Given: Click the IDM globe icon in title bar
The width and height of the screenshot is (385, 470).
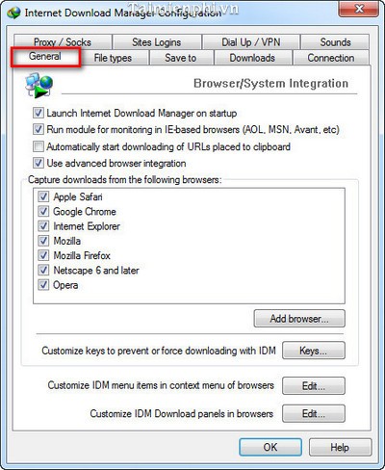Looking at the screenshot, I should point(13,13).
